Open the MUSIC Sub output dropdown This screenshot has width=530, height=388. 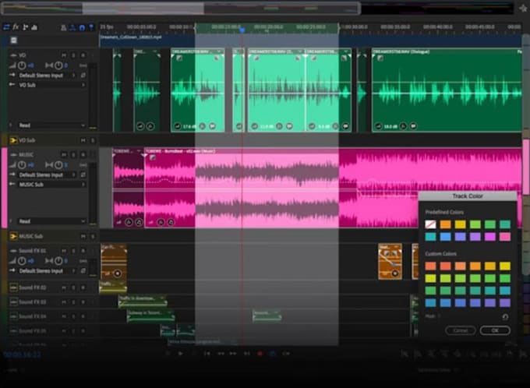(x=51, y=185)
